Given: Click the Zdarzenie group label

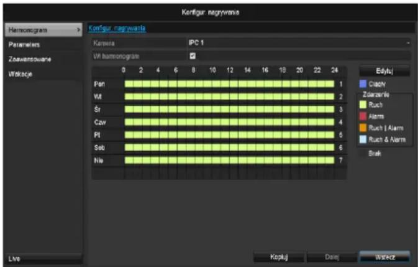Looking at the screenshot, I should [376, 95].
